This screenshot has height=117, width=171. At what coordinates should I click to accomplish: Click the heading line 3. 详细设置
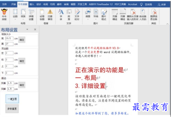[x=90, y=86]
